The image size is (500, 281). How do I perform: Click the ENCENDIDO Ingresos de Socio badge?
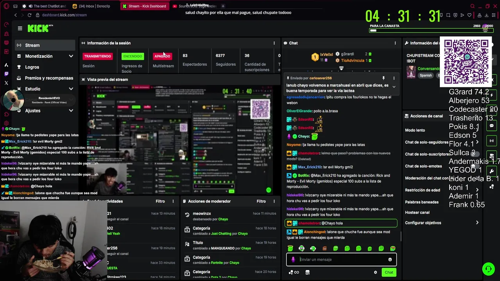pyautogui.click(x=132, y=56)
